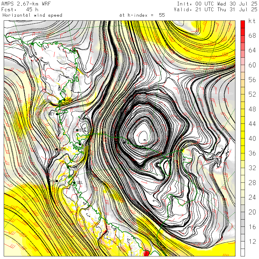Click the 12 value on the colorbar
The width and height of the screenshot is (259, 259).
click(x=252, y=242)
